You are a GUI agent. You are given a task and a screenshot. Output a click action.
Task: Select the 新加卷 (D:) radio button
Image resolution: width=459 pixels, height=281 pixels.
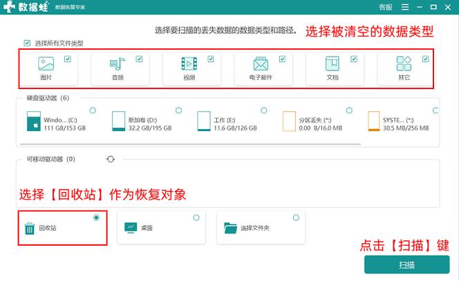click(x=178, y=110)
